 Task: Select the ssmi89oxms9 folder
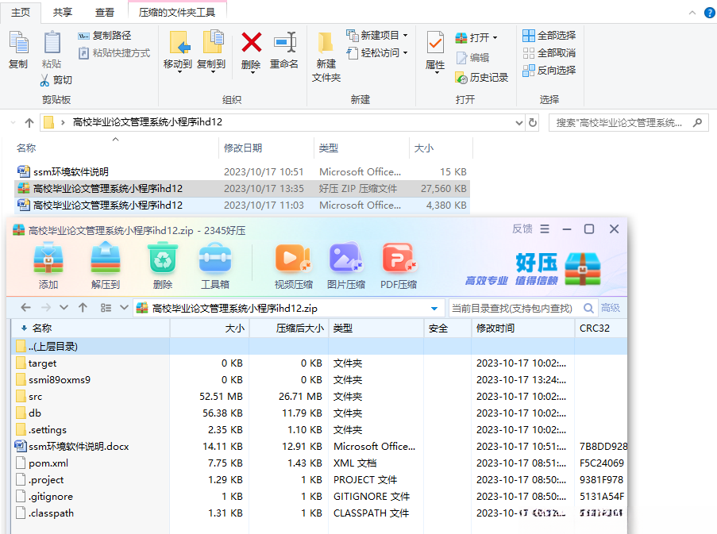tap(318, 379)
